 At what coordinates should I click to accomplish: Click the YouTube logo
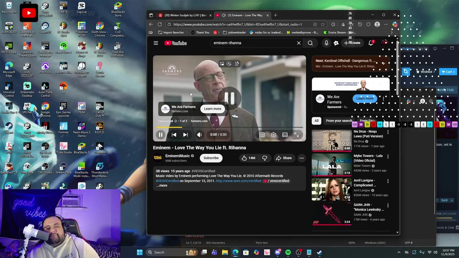[x=175, y=43]
